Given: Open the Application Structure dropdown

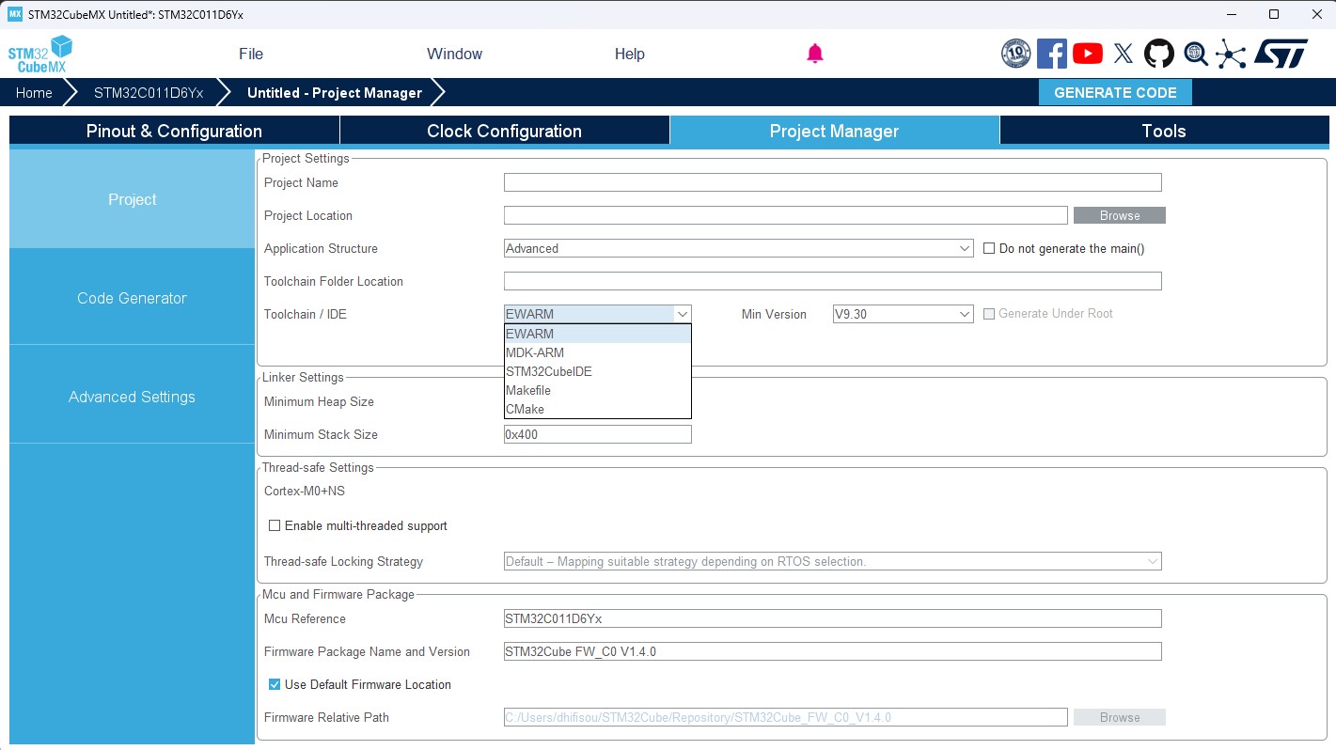Looking at the screenshot, I should tap(739, 248).
